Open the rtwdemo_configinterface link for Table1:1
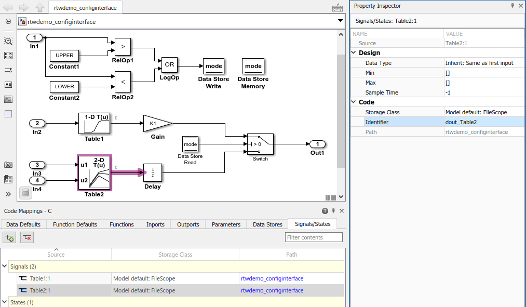The width and height of the screenshot is (526, 307). pyautogui.click(x=272, y=278)
